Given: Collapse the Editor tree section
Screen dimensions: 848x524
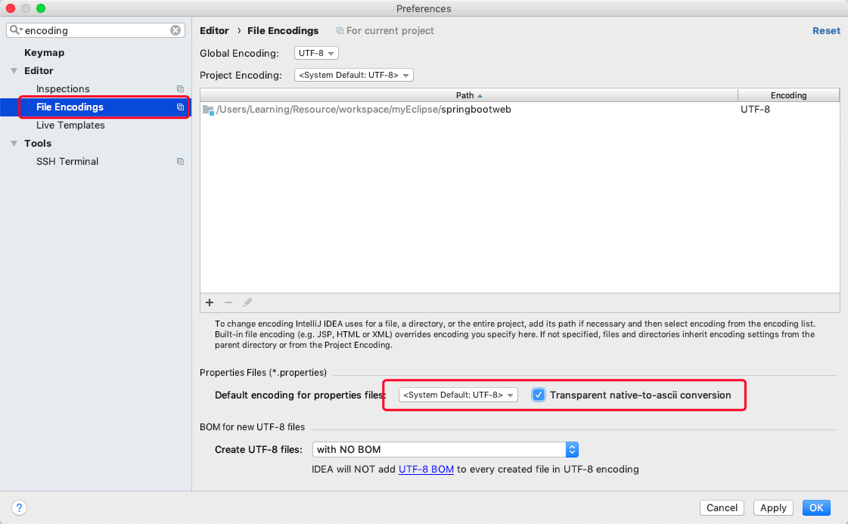Looking at the screenshot, I should pos(14,71).
